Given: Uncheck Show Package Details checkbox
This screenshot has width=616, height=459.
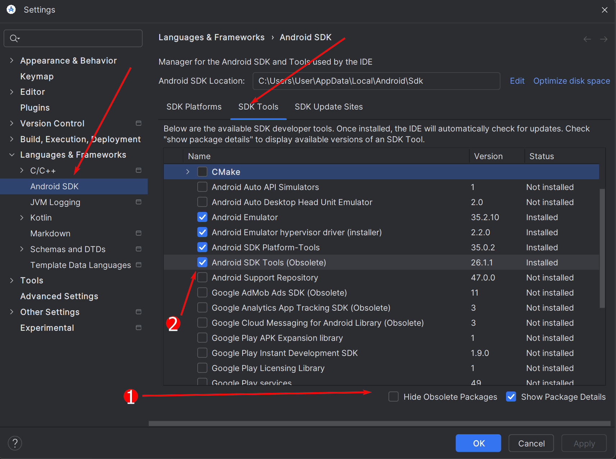Looking at the screenshot, I should 511,397.
